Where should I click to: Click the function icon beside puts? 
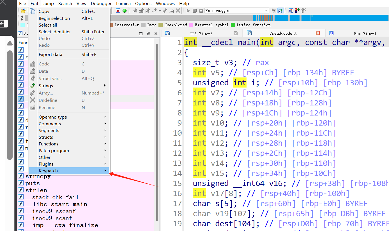pos(21,183)
